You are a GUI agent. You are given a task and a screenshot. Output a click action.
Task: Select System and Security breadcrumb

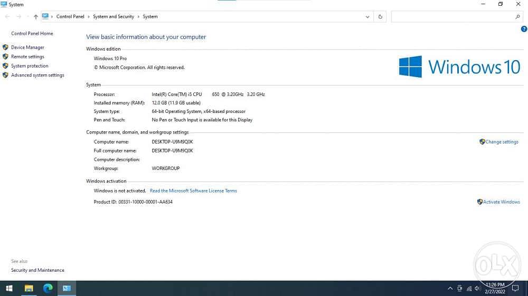click(114, 16)
